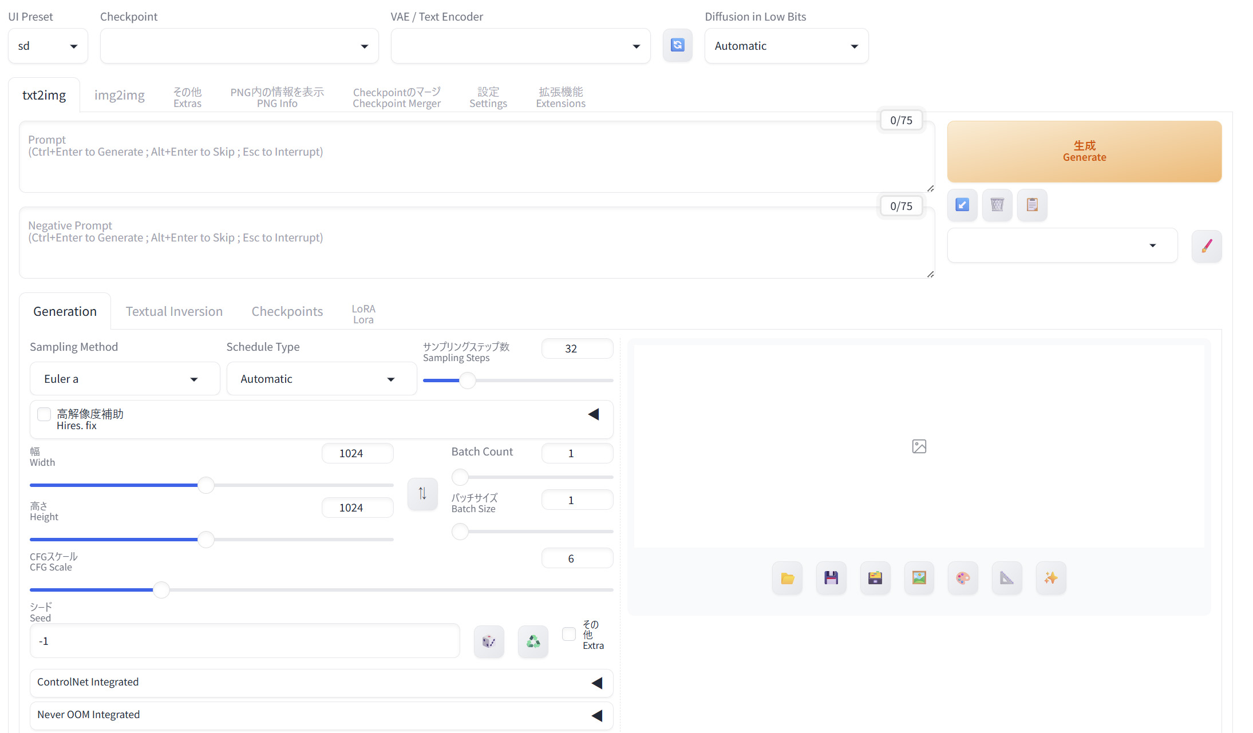
Task: Click the dice random seed icon
Action: pos(489,641)
